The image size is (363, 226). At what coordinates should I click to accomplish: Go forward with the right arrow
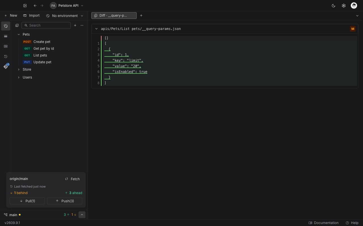(42, 6)
